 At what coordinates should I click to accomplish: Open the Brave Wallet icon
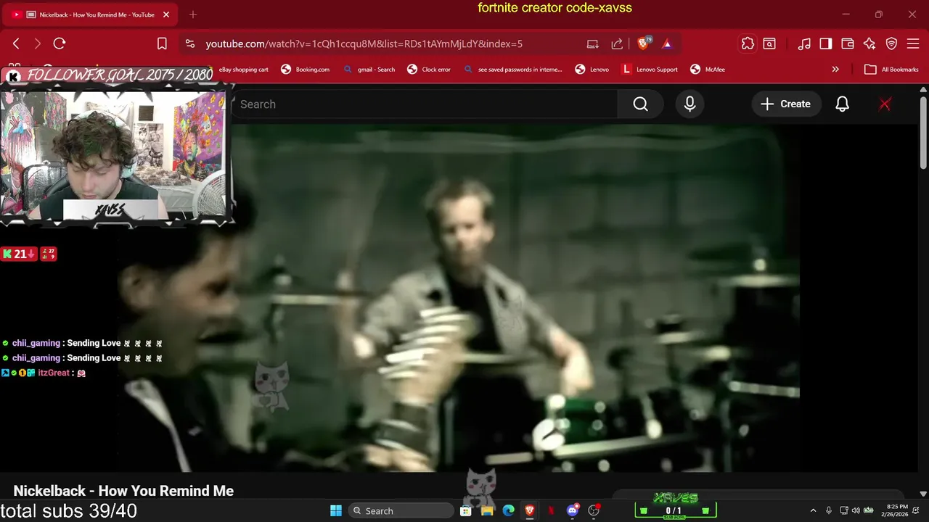(848, 43)
